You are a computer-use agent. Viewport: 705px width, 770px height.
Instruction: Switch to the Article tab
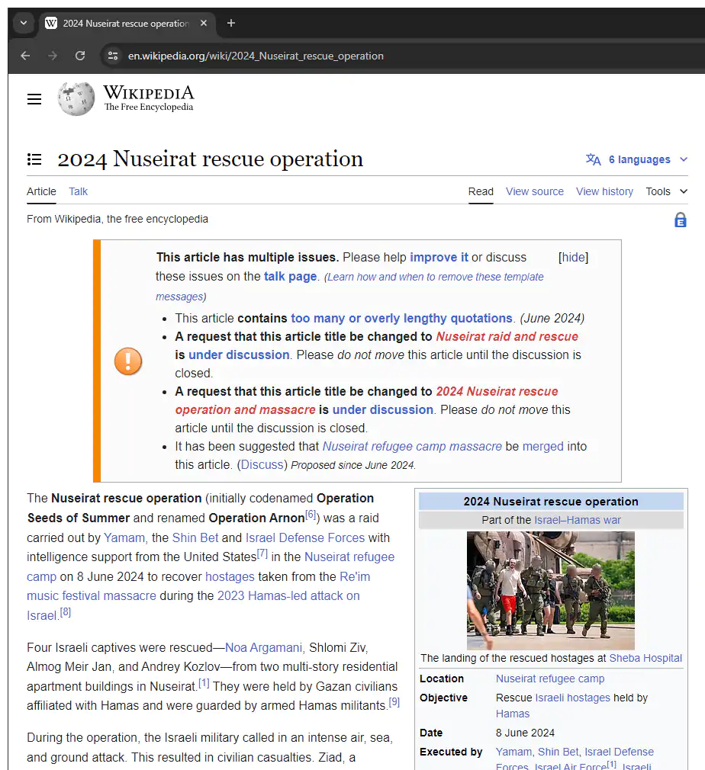click(x=41, y=191)
